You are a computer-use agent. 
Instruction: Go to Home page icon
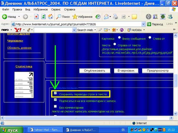coord(51,17)
